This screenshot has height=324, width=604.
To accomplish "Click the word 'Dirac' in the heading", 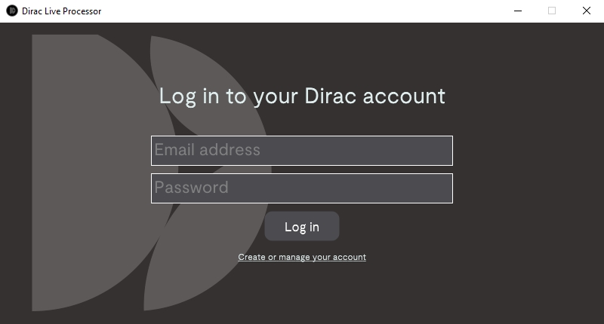I will click(330, 96).
